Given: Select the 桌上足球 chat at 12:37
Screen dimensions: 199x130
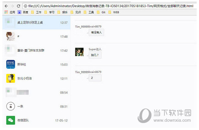Looking at the screenshot, I should [x=36, y=23].
